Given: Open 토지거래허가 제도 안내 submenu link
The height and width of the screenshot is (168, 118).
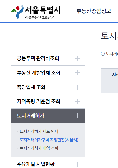Looking at the screenshot, I should click(x=39, y=131).
